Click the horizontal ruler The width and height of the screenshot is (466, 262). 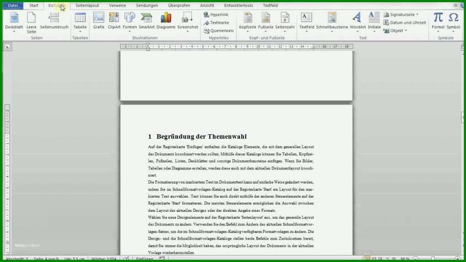pyautogui.click(x=237, y=47)
